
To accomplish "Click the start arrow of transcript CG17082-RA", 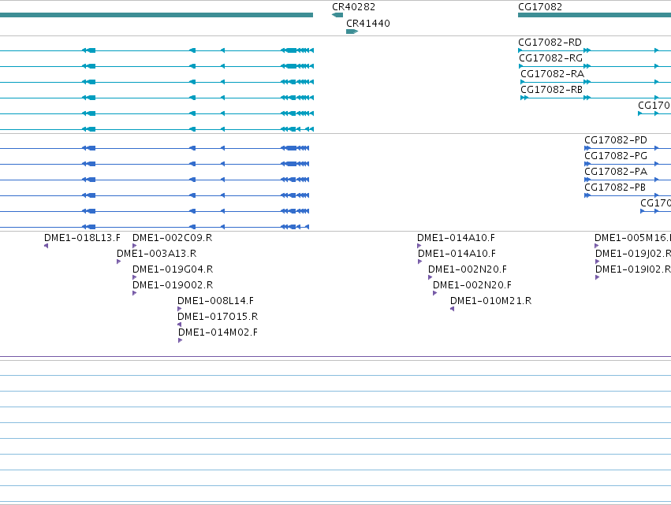I will [x=523, y=82].
